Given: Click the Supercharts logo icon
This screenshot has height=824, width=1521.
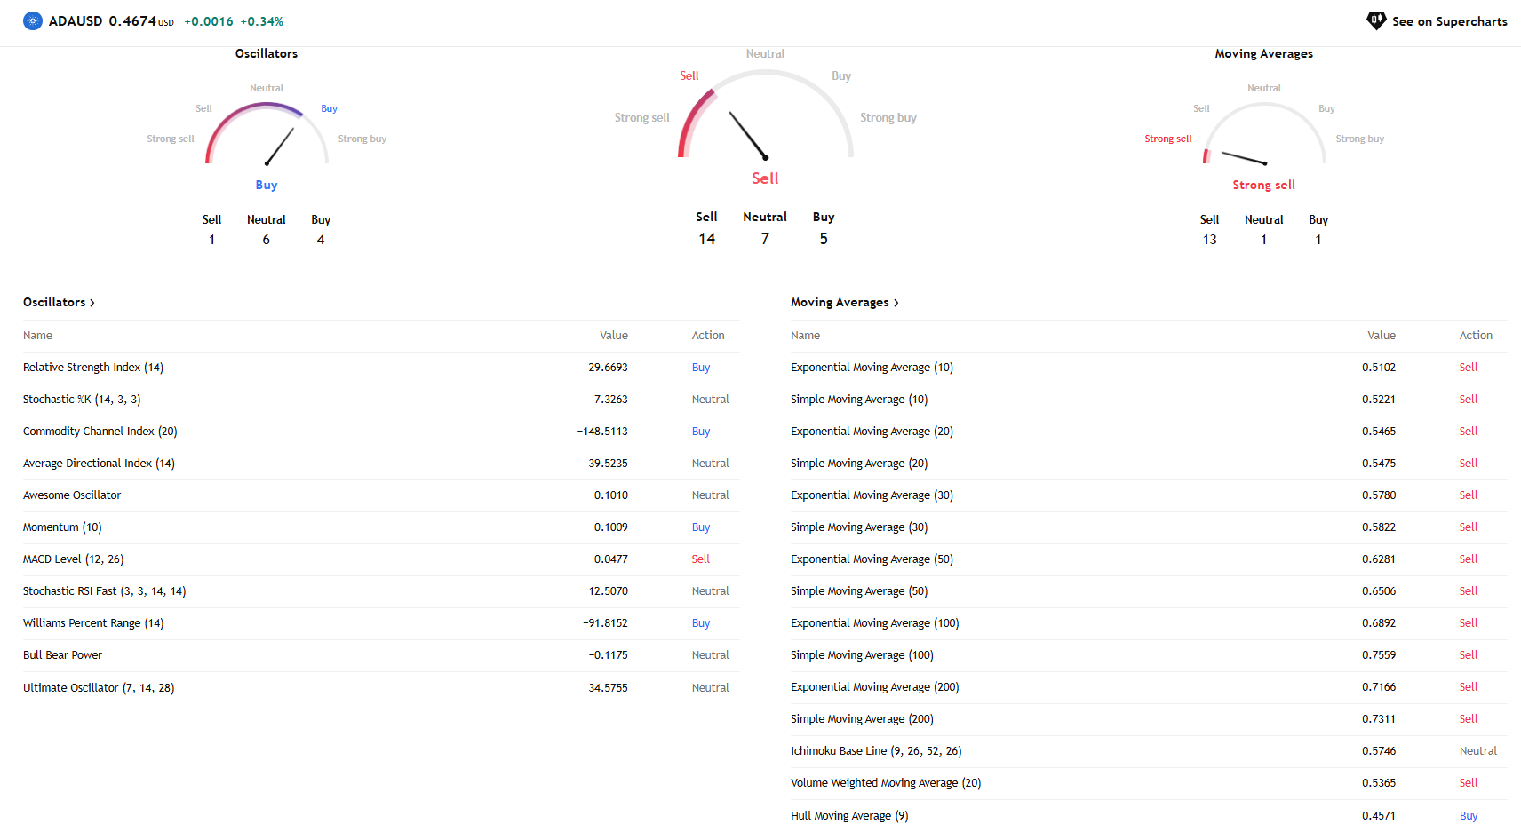Looking at the screenshot, I should pyautogui.click(x=1376, y=21).
